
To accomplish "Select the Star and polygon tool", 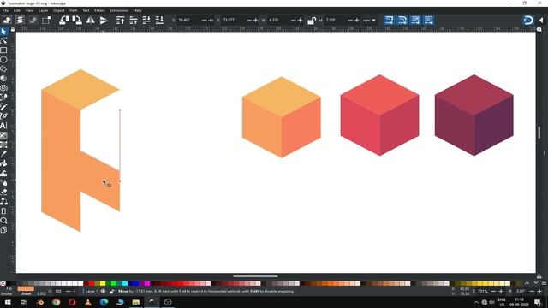I will click(x=3, y=69).
